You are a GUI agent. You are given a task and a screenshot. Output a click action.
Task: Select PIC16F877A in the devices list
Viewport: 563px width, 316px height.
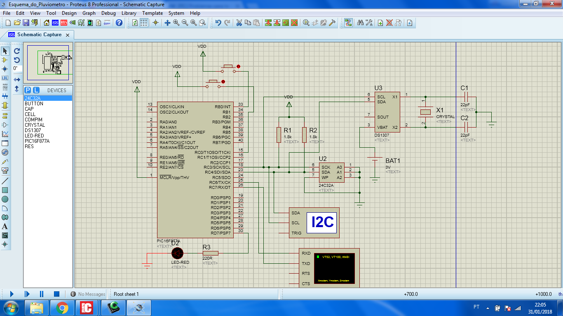click(48, 141)
